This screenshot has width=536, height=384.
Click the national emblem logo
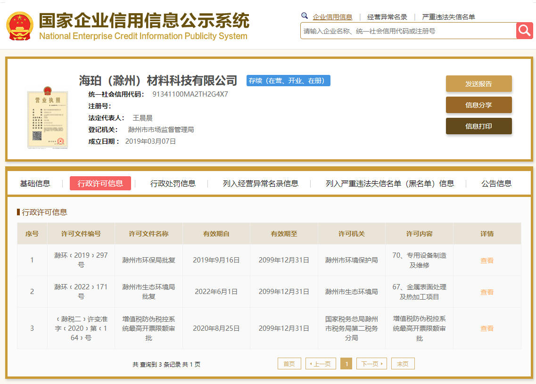click(x=19, y=25)
